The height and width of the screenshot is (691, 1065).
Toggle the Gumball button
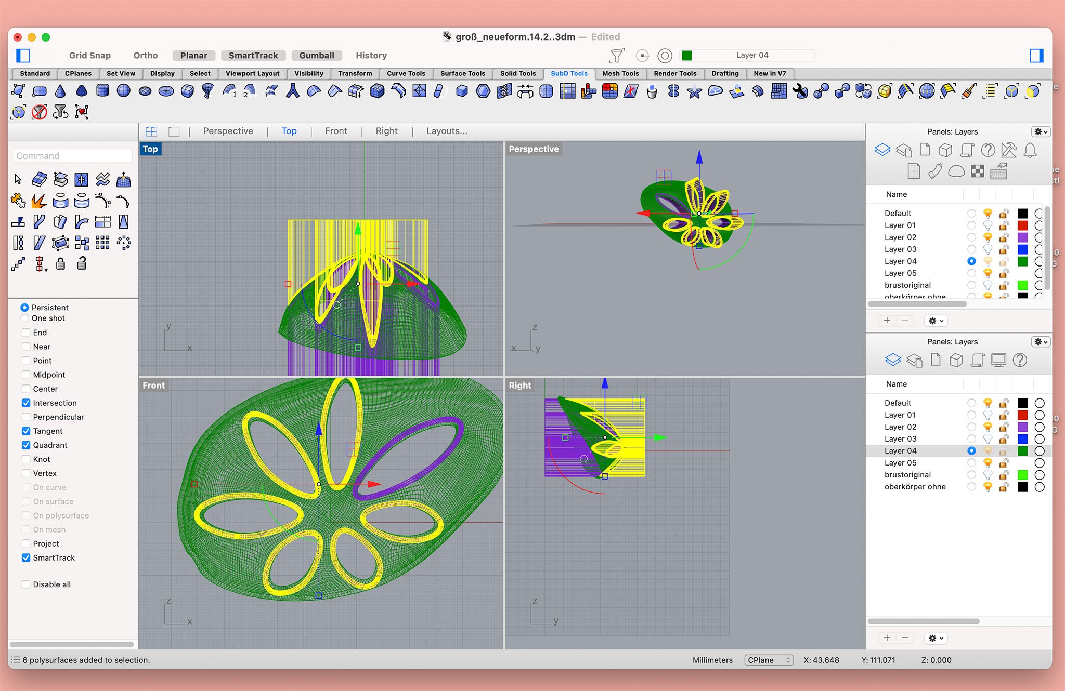[316, 56]
